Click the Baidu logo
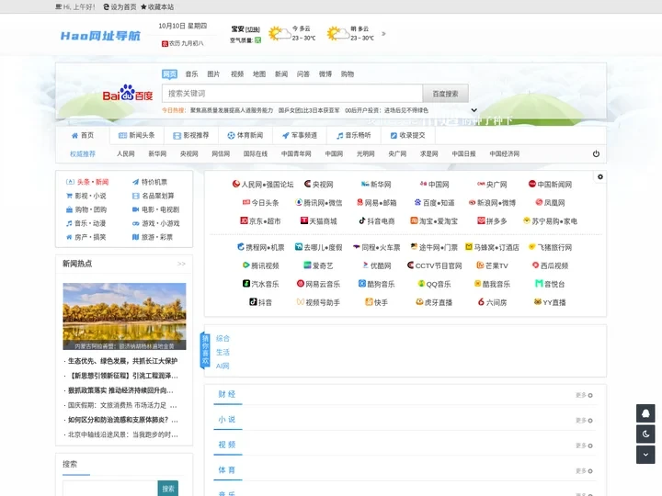This screenshot has height=496, width=662. pos(128,93)
